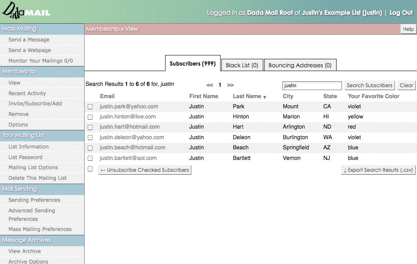Click the Dada Mail logo
417x264 pixels.
click(26, 11)
